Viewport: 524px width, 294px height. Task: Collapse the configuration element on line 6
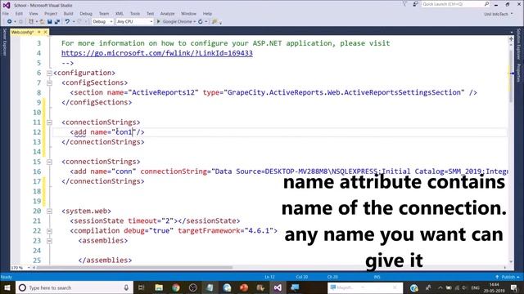point(49,73)
